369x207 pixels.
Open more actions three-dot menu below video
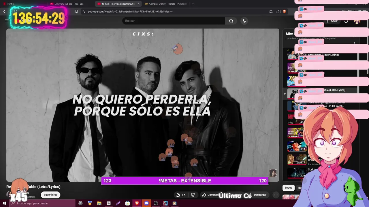(276, 195)
